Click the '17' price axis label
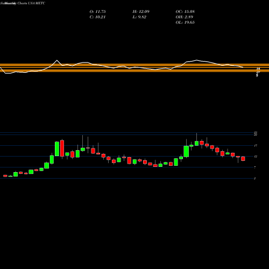 pos(256,146)
